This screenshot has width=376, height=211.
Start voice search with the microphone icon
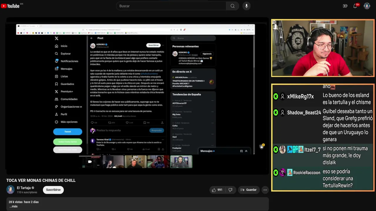click(246, 6)
